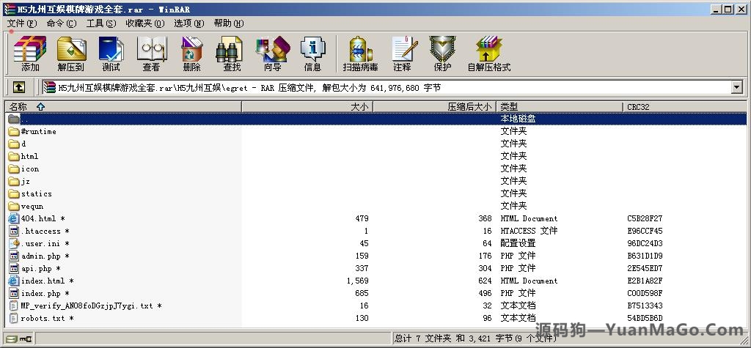The height and width of the screenshot is (348, 751).
Task: Sort by Size (大小) column header
Action: point(307,106)
